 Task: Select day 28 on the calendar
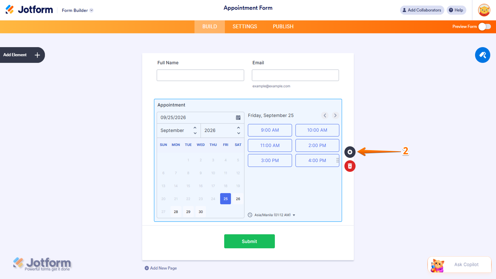click(176, 211)
